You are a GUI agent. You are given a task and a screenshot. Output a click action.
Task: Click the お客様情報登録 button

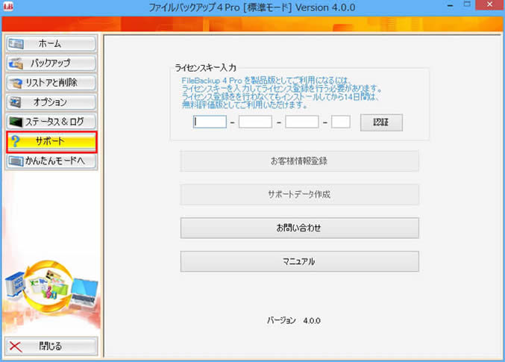click(x=300, y=160)
